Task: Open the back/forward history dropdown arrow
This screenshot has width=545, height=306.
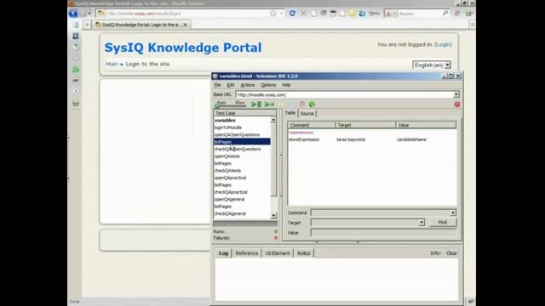Action: [x=89, y=14]
